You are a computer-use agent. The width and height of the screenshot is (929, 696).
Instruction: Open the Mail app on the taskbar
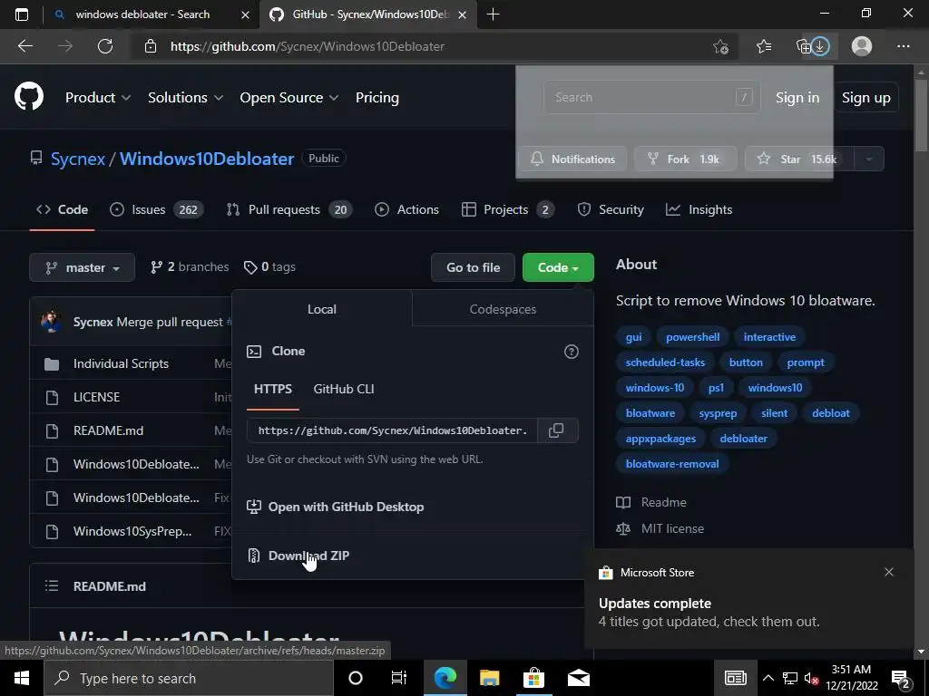click(578, 678)
